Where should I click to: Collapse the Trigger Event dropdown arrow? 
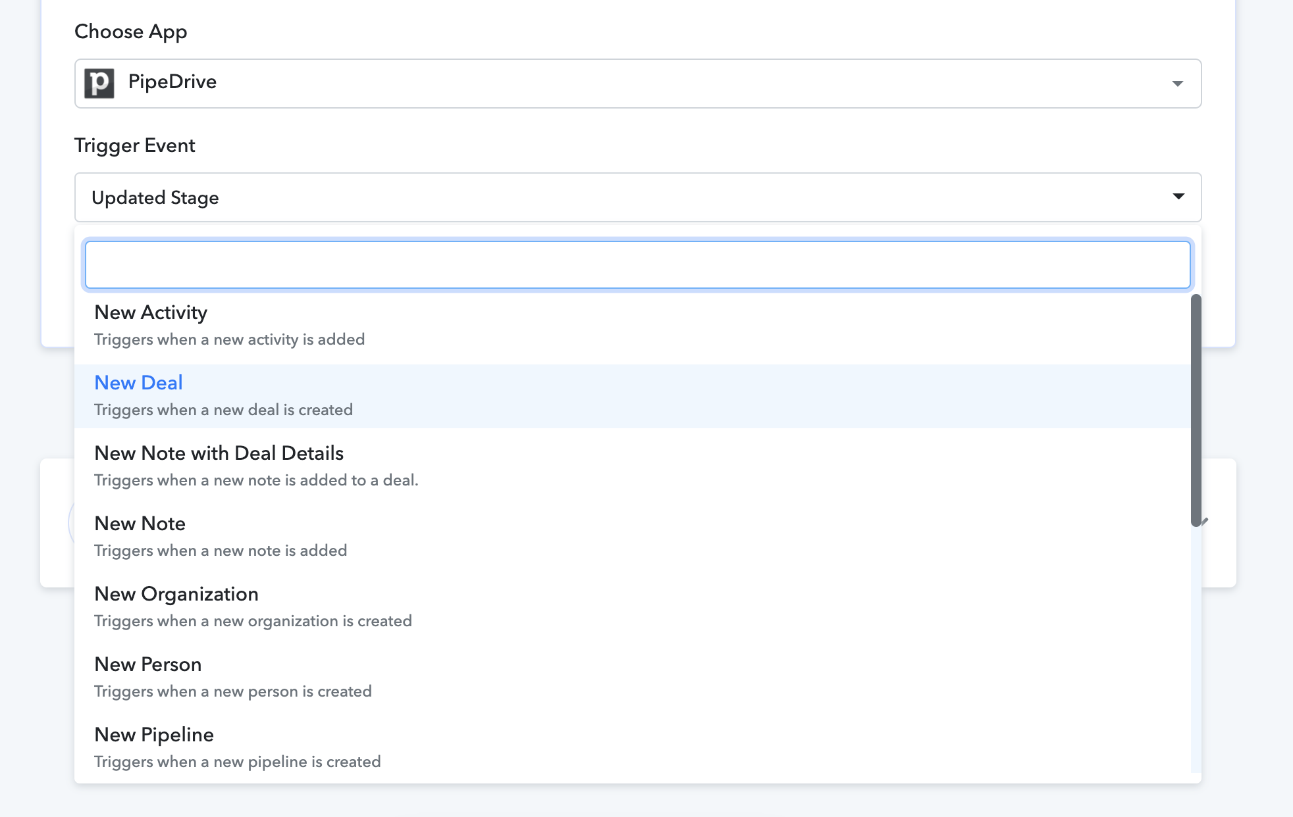pyautogui.click(x=1178, y=197)
